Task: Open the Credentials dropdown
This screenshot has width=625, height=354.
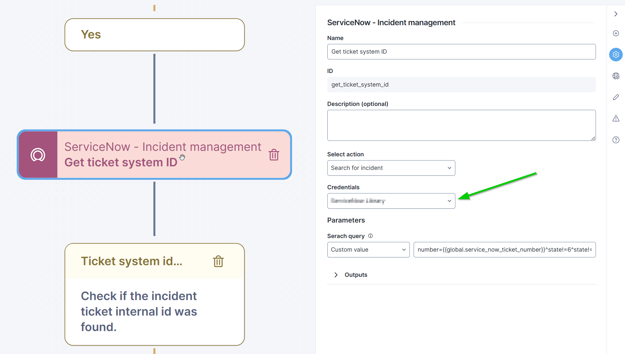Action: point(391,201)
